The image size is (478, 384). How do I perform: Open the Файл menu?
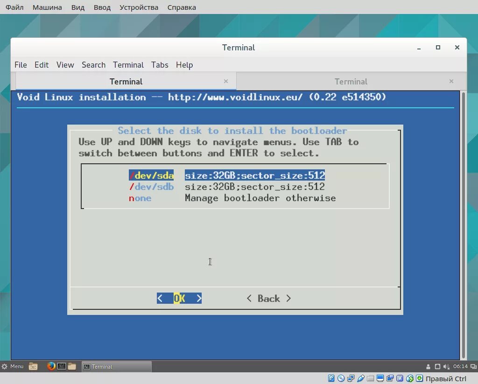coord(14,7)
